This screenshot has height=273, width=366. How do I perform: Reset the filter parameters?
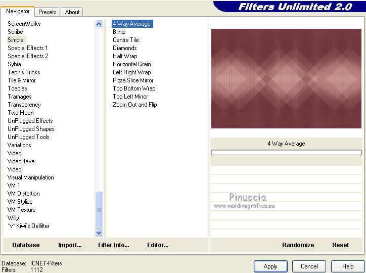click(x=340, y=245)
